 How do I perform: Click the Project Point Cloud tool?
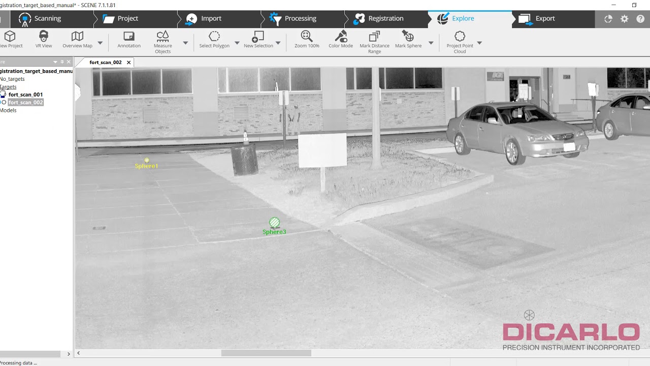pyautogui.click(x=460, y=42)
